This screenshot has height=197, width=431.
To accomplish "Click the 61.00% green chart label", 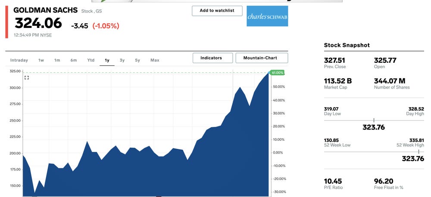I will [x=277, y=73].
